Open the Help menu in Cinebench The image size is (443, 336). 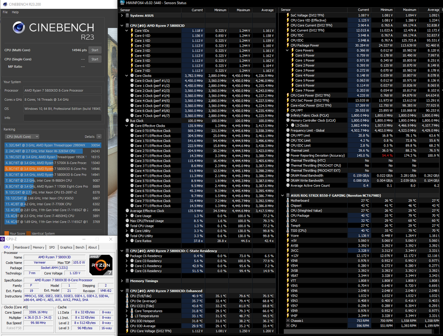[15, 12]
